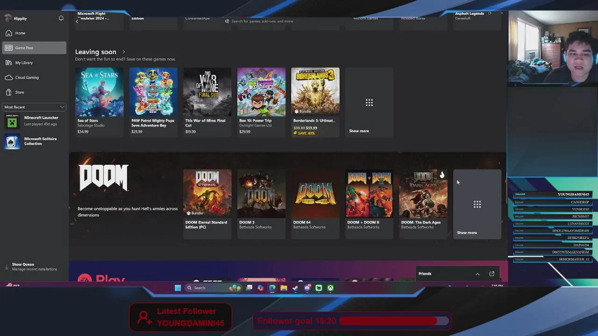Select Game Pass in sidebar
Viewport: 598px width, 336px height.
(x=34, y=48)
